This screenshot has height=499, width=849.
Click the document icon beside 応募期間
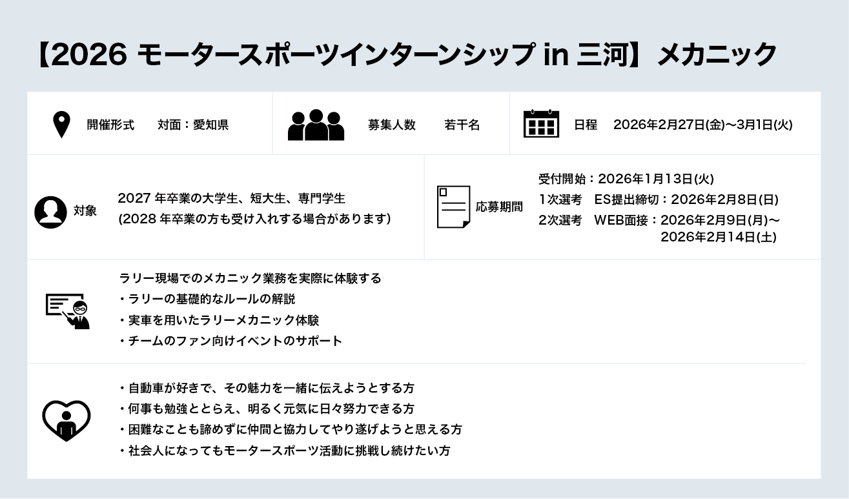(453, 207)
